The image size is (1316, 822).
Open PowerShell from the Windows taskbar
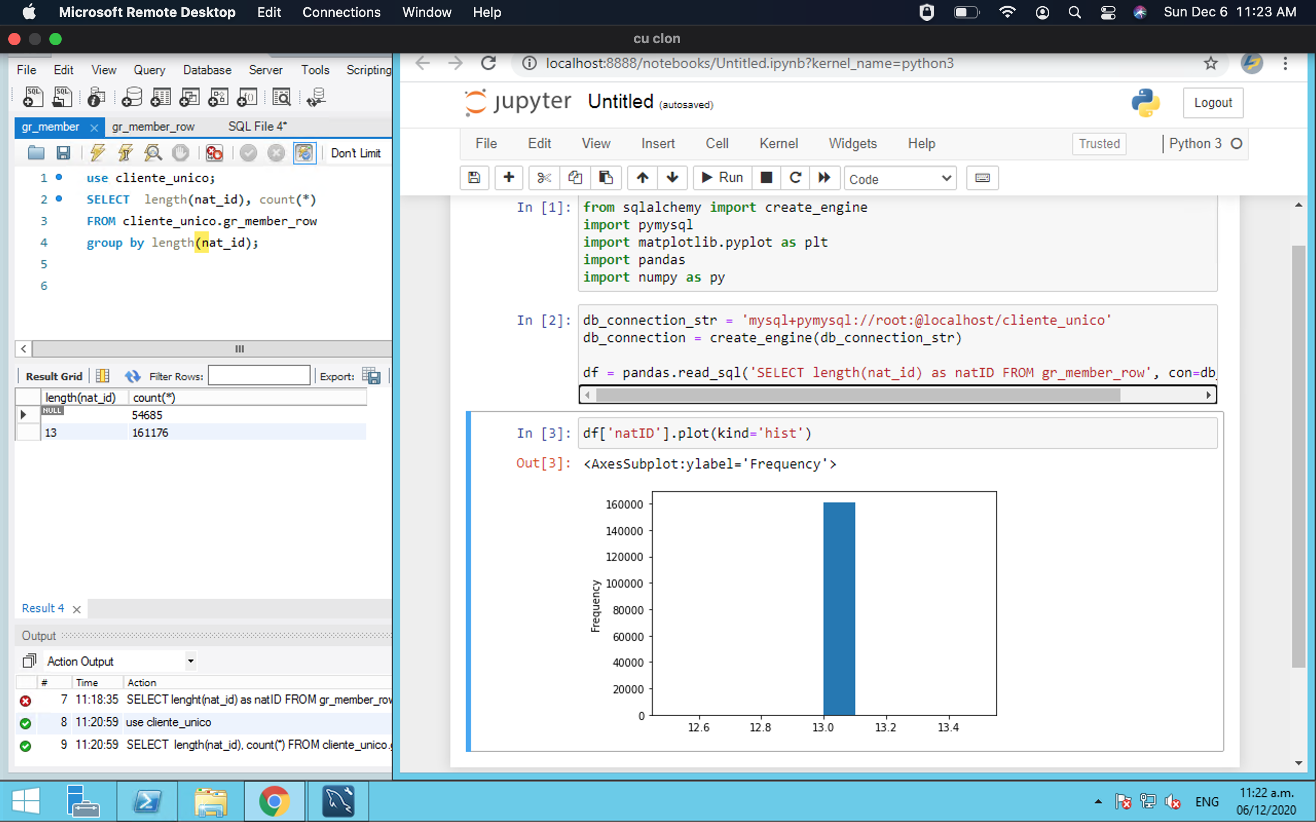[147, 801]
